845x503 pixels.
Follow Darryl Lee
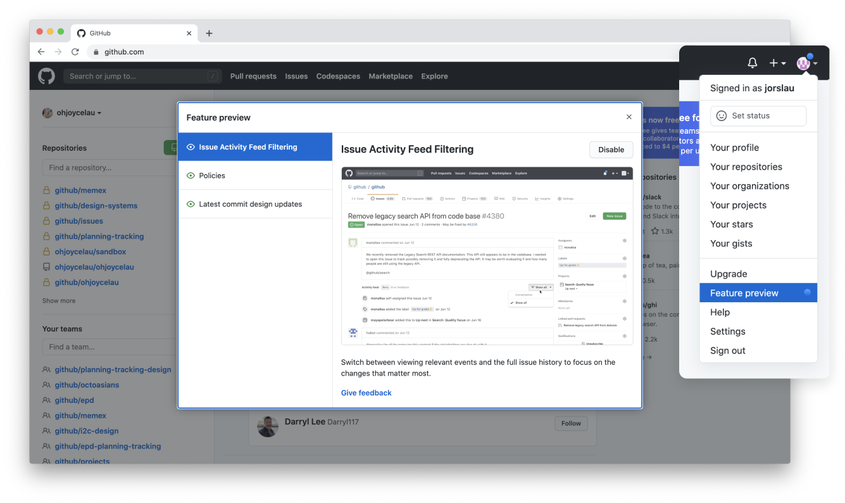pyautogui.click(x=571, y=423)
